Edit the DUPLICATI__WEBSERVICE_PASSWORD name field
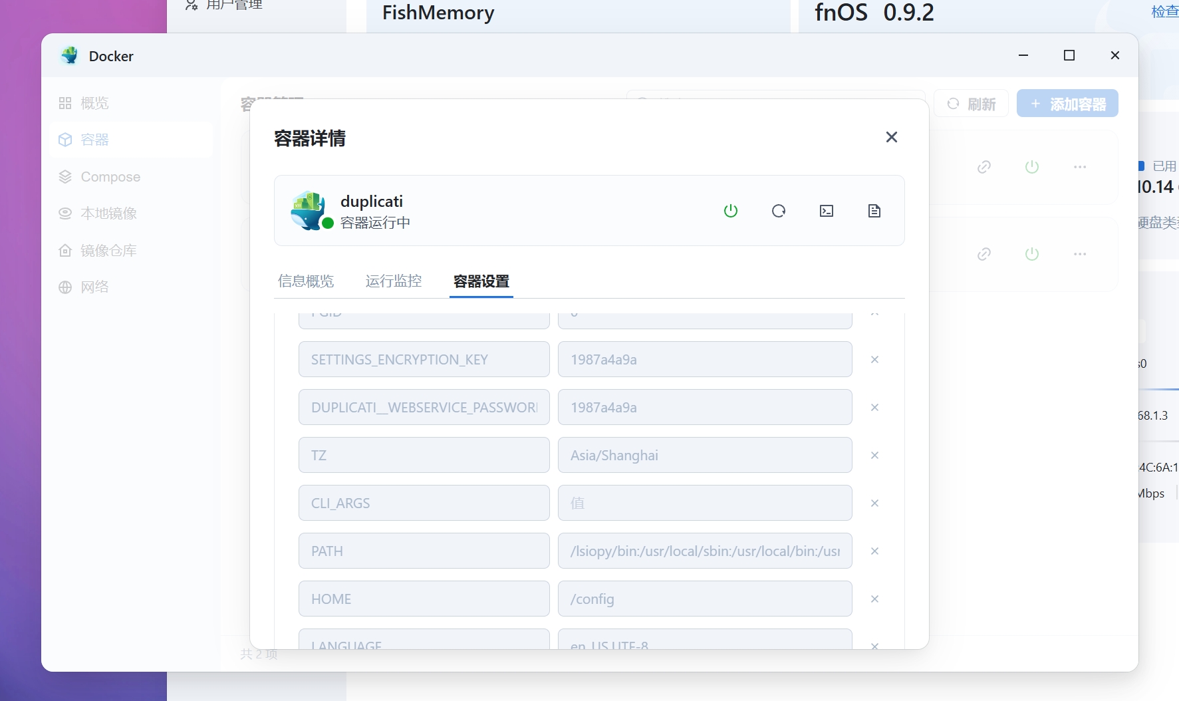Image resolution: width=1179 pixels, height=701 pixels. pos(424,407)
